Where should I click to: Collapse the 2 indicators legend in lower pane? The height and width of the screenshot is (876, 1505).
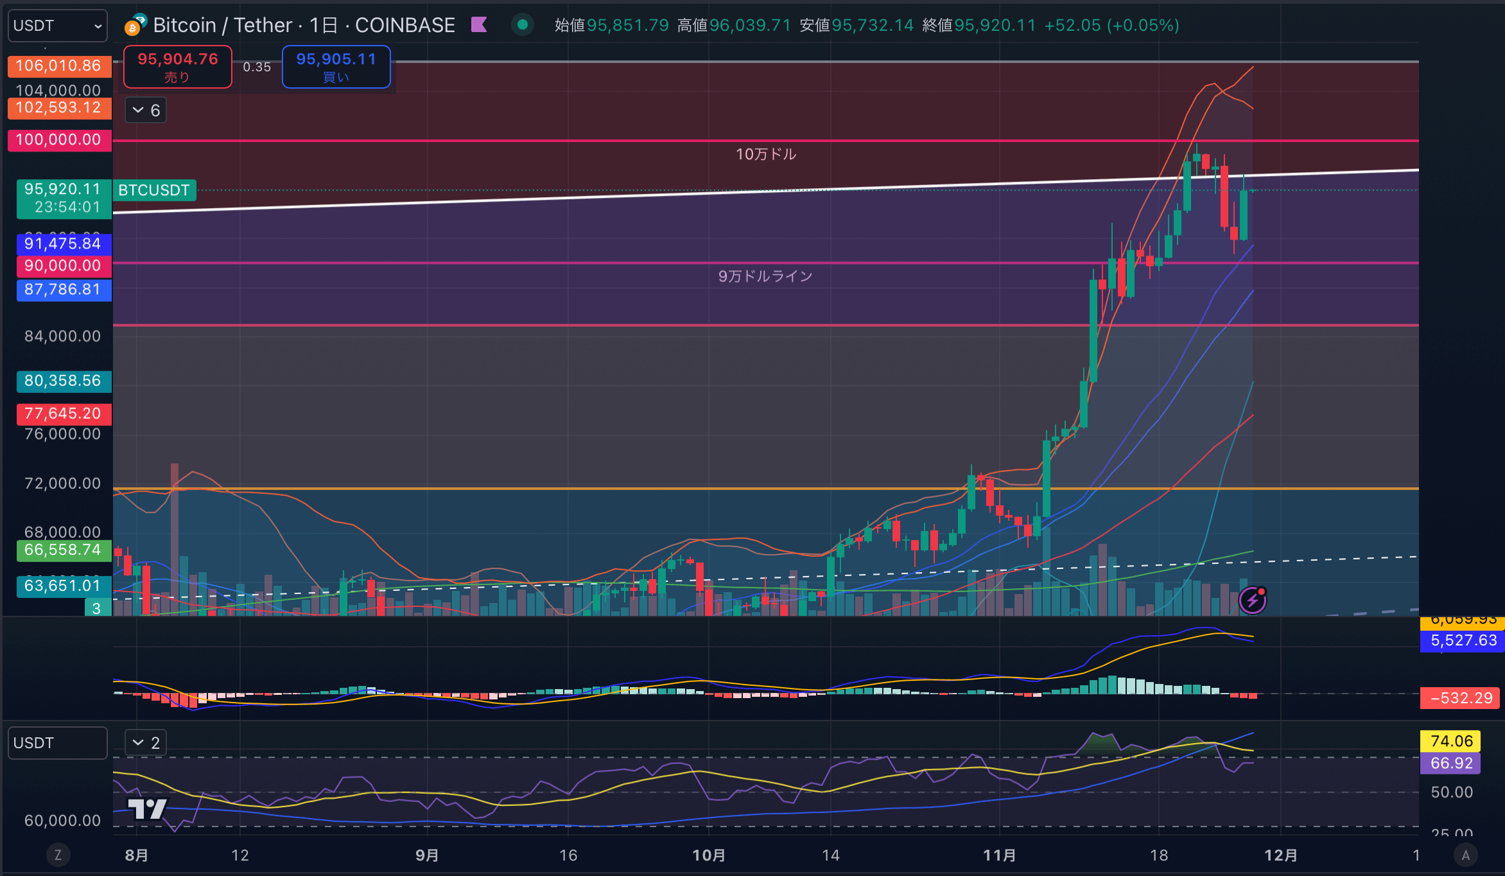click(x=146, y=743)
